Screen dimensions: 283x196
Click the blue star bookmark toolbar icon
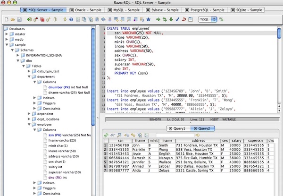click(149, 19)
